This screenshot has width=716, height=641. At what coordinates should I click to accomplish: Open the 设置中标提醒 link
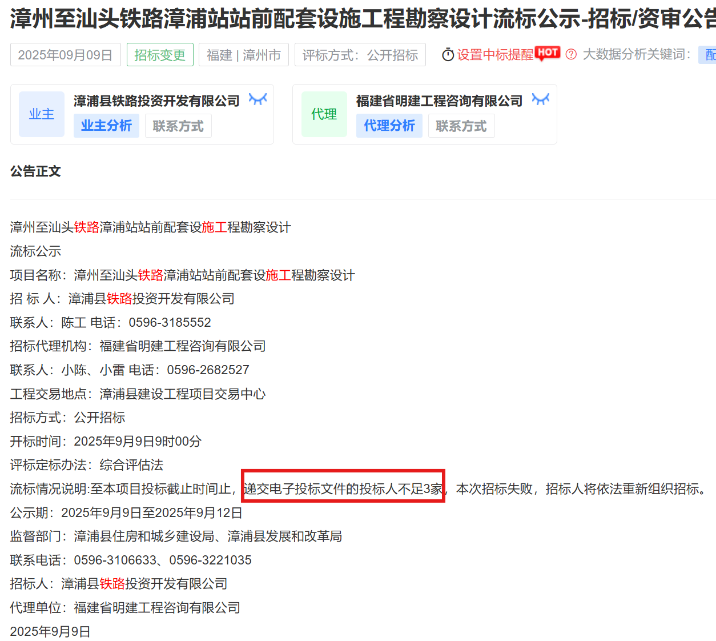[495, 55]
